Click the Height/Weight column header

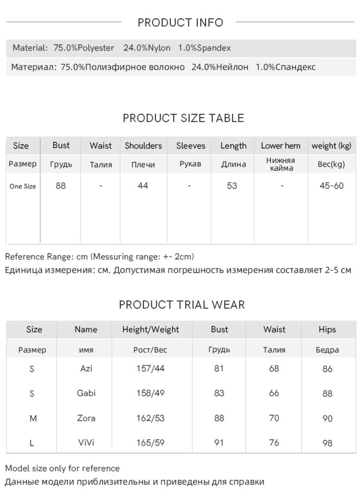pyautogui.click(x=151, y=329)
